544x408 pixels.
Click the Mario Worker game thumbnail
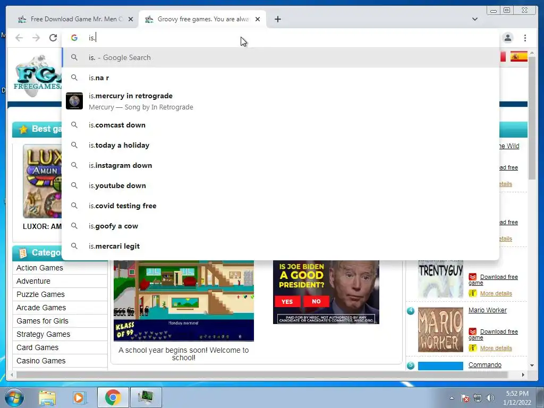point(440,329)
